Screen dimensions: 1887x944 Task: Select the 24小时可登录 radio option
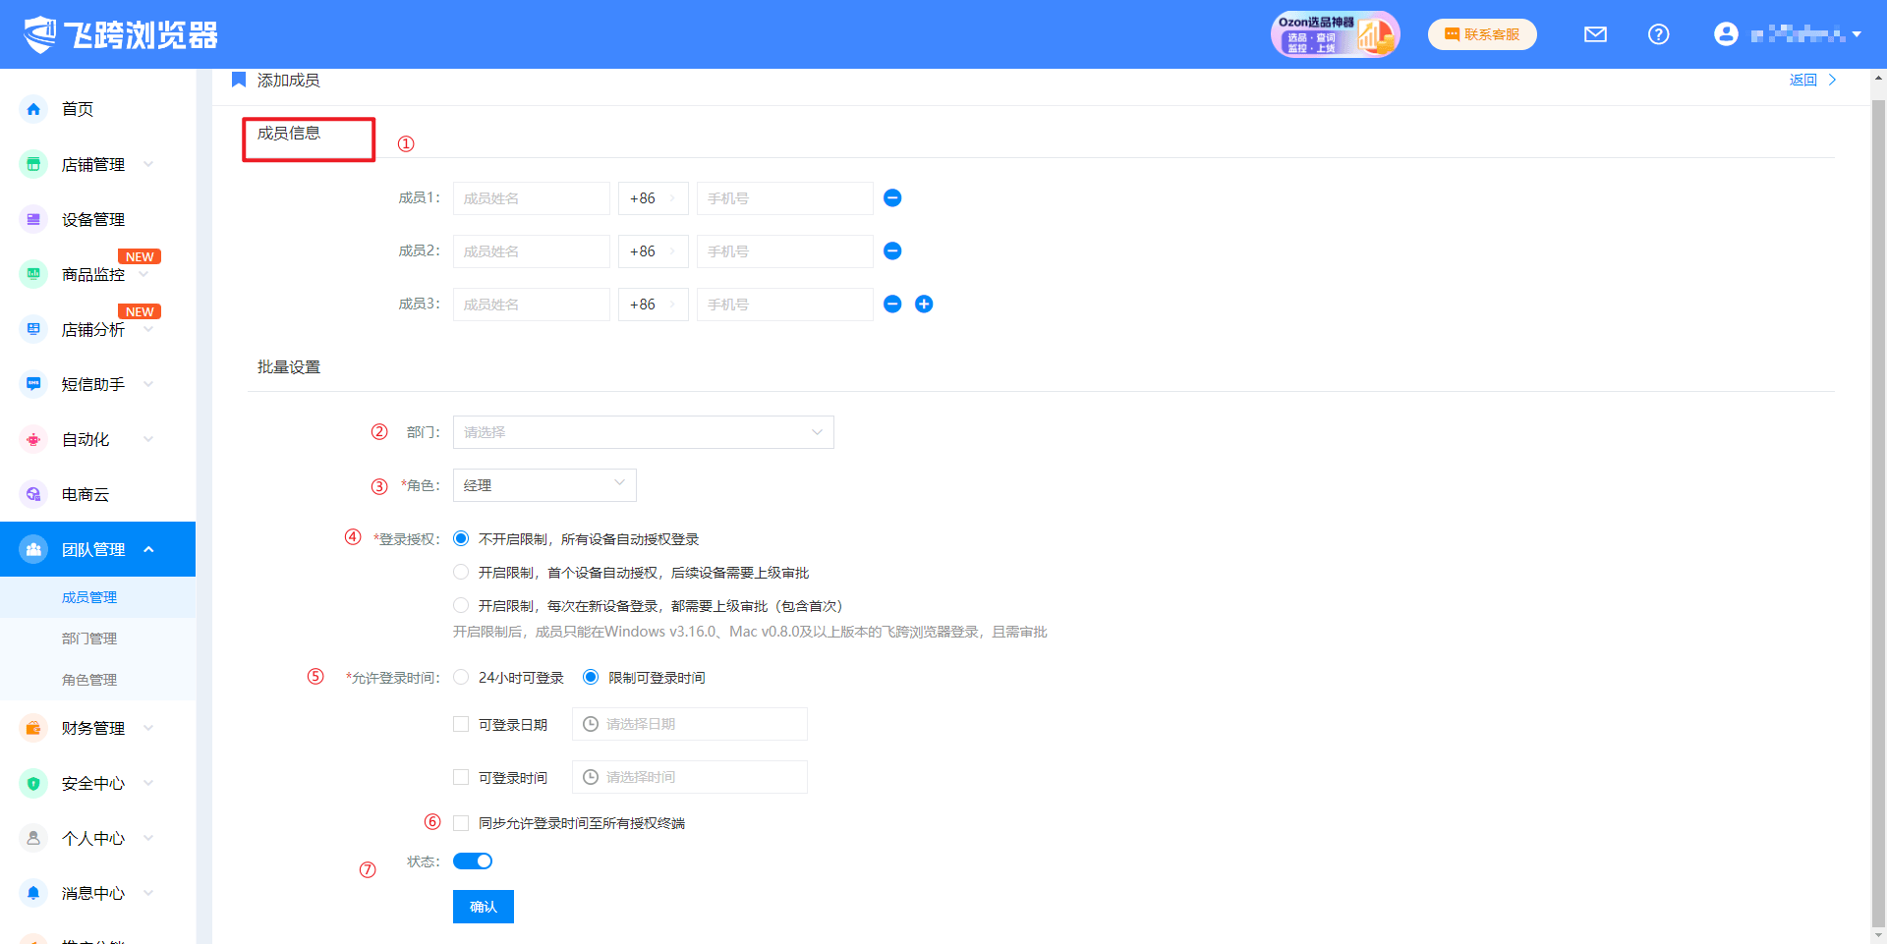[461, 678]
